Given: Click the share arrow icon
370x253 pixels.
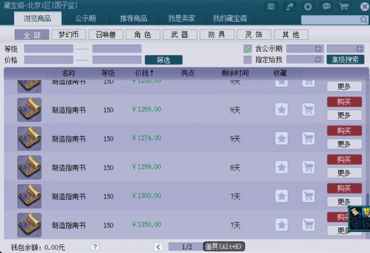Looking at the screenshot, I should 289,6.
